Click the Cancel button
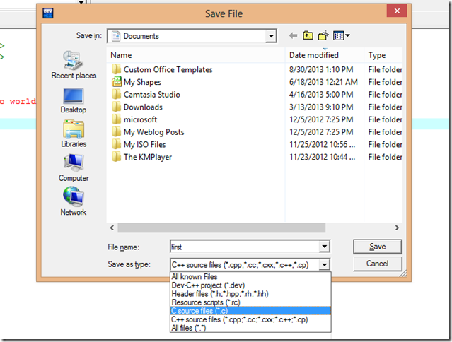Screen dimensions: 452x342 click(x=377, y=264)
